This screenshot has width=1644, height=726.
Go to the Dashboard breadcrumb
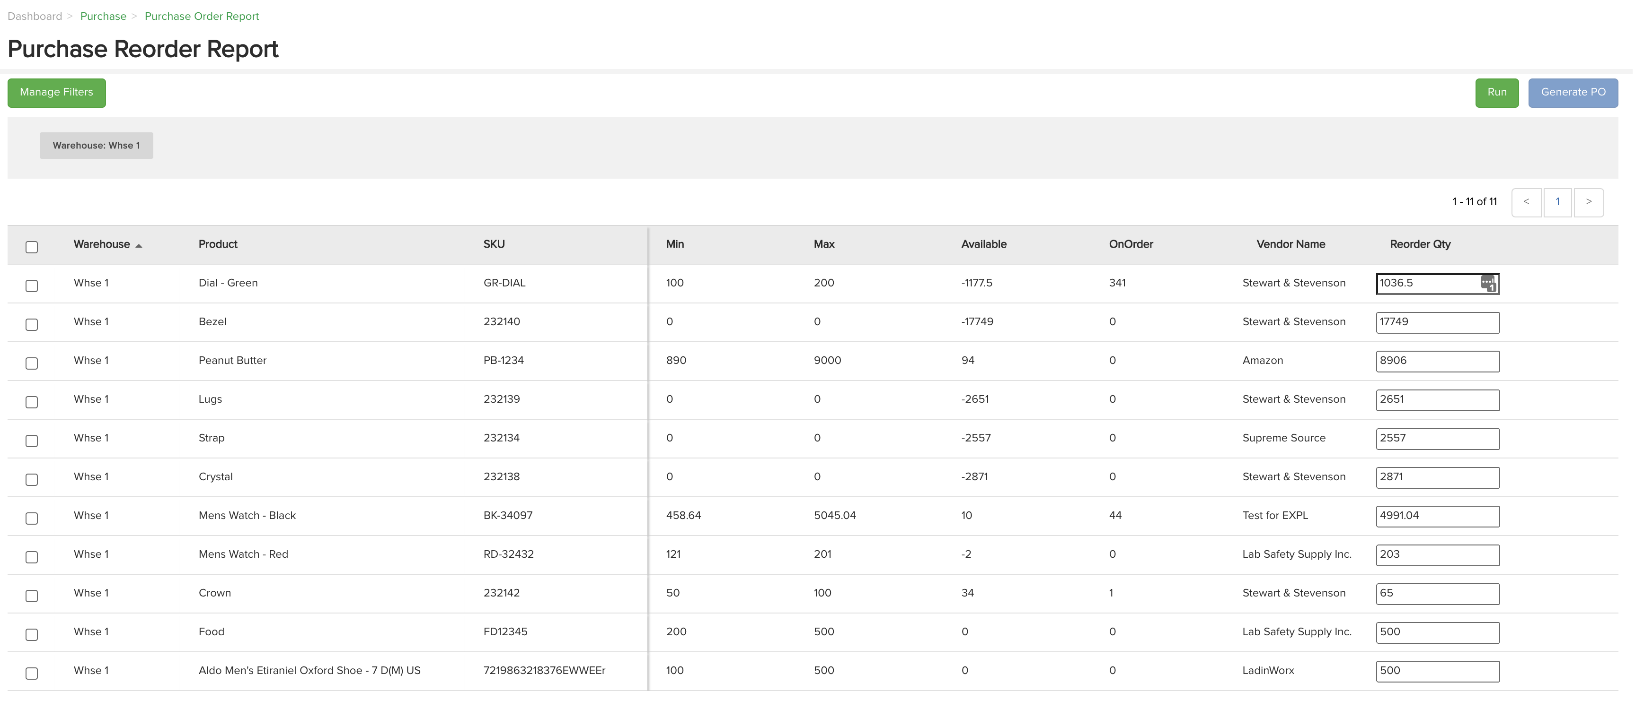35,16
